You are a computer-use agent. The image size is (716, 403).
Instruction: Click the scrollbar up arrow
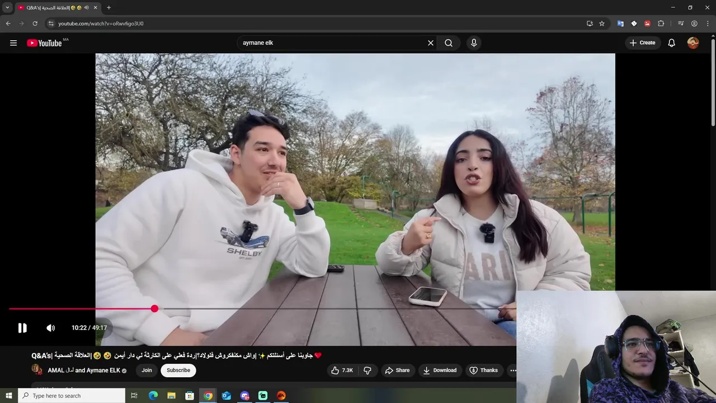[713, 37]
